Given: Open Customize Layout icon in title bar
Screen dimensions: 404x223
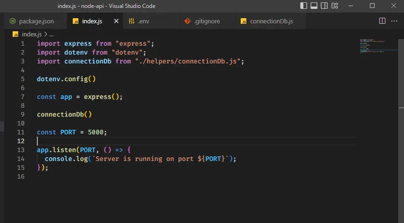Looking at the screenshot, I should [334, 6].
